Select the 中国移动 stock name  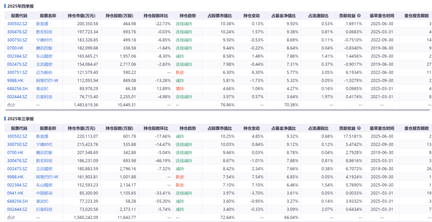(44, 193)
